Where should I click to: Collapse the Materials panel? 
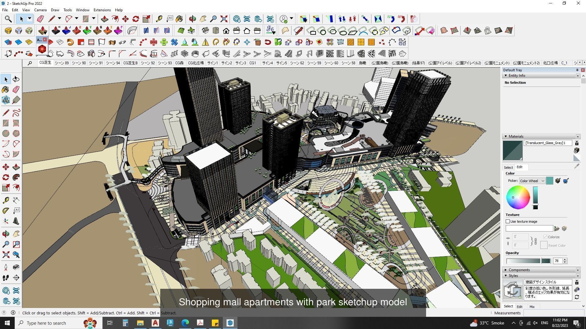pyautogui.click(x=506, y=136)
